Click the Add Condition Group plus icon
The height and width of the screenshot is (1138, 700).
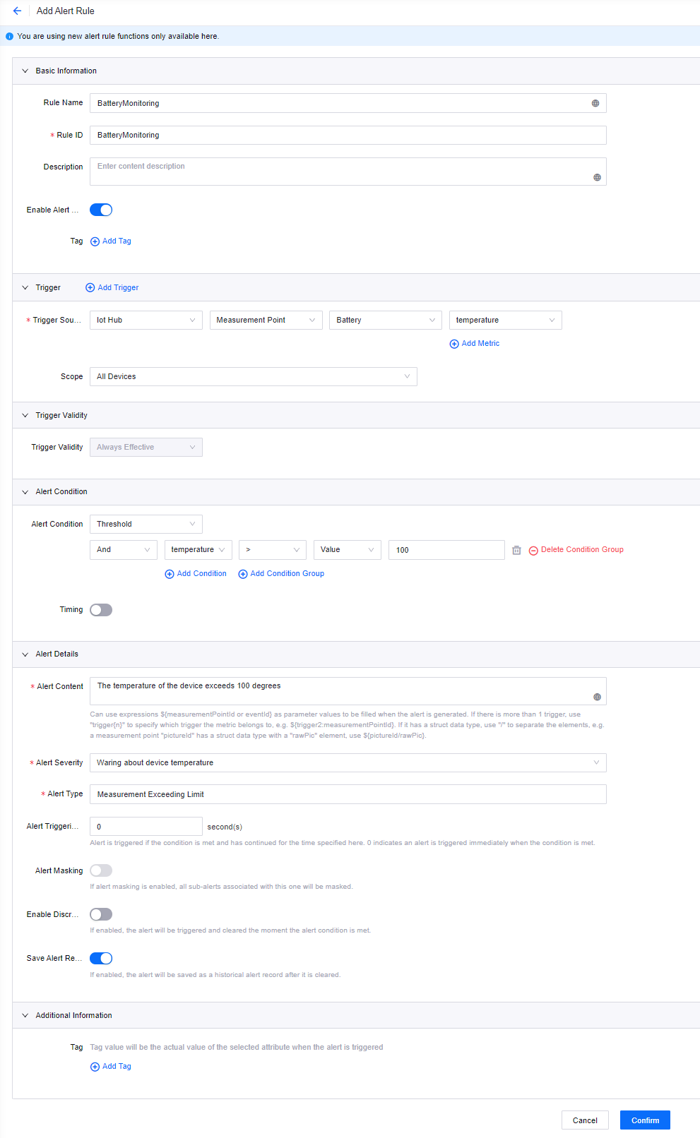pos(243,574)
